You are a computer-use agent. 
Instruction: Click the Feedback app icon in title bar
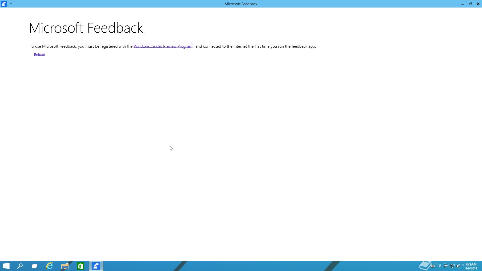4,4
